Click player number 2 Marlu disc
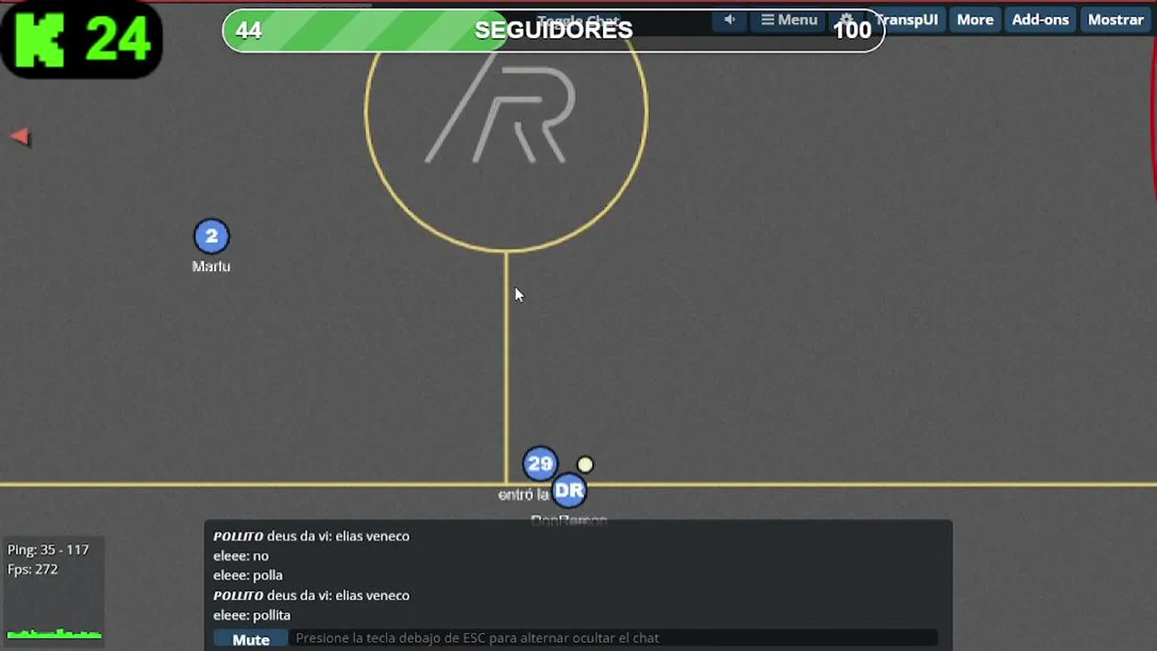1157x651 pixels. click(212, 236)
